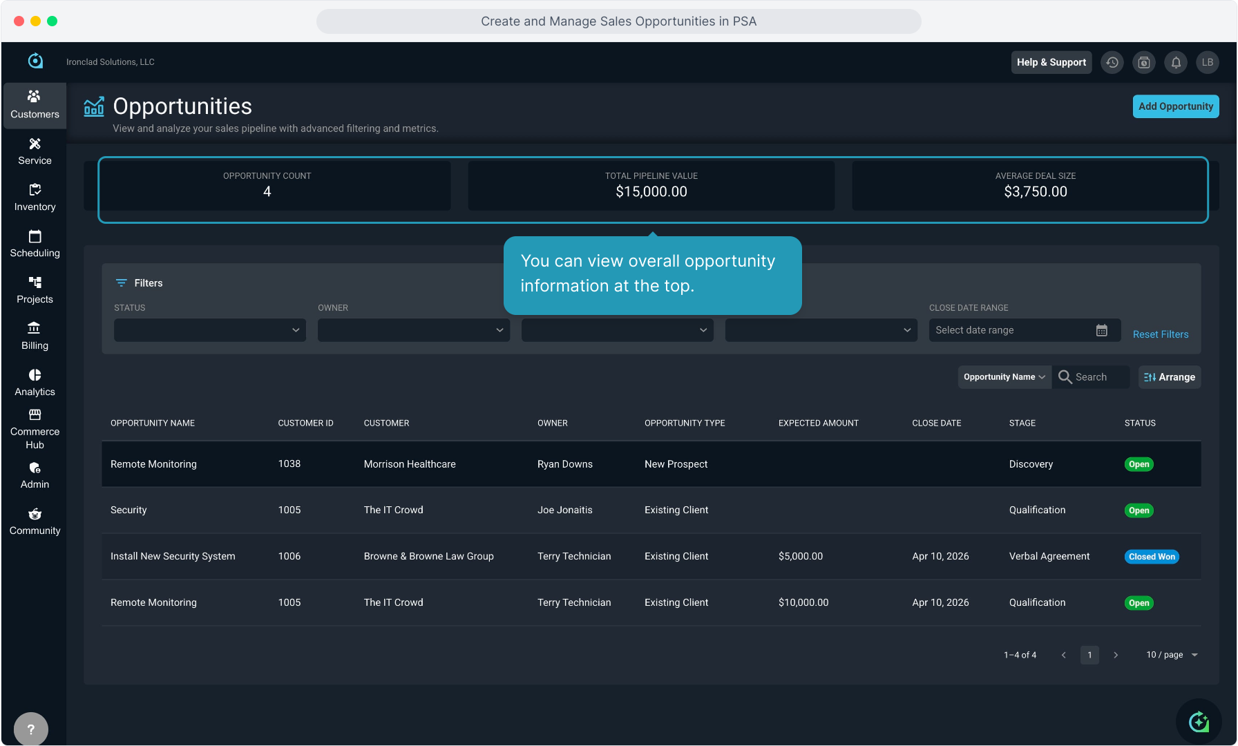1238x746 pixels.
Task: Click into the Search input field
Action: tap(1098, 377)
